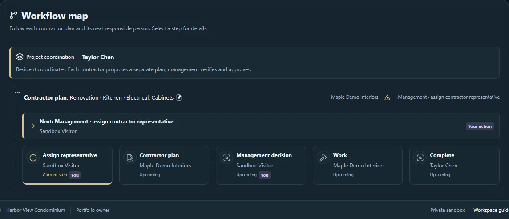Viewport: 509px width, 219px height.
Task: Select the Assign representative step card
Action: coord(67,166)
